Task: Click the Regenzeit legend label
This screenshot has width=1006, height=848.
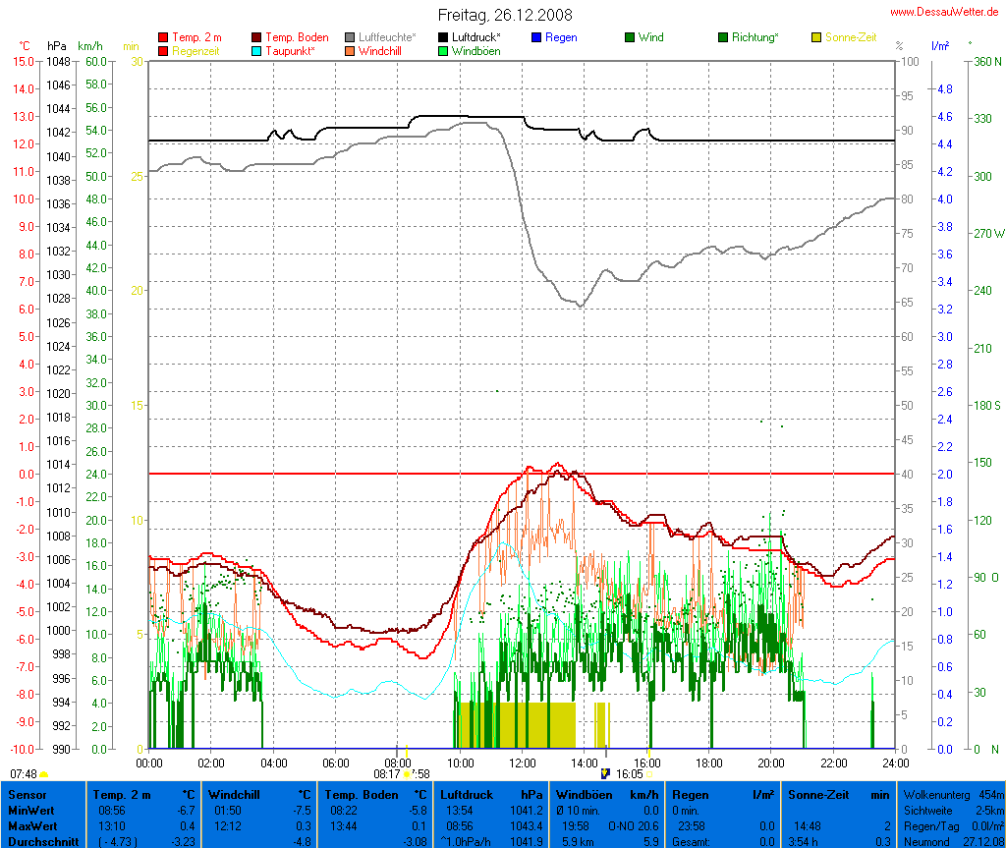Action: [196, 50]
